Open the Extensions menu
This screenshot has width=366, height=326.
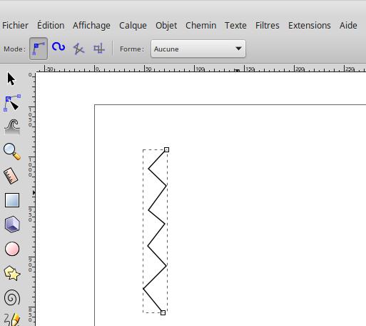coord(310,25)
